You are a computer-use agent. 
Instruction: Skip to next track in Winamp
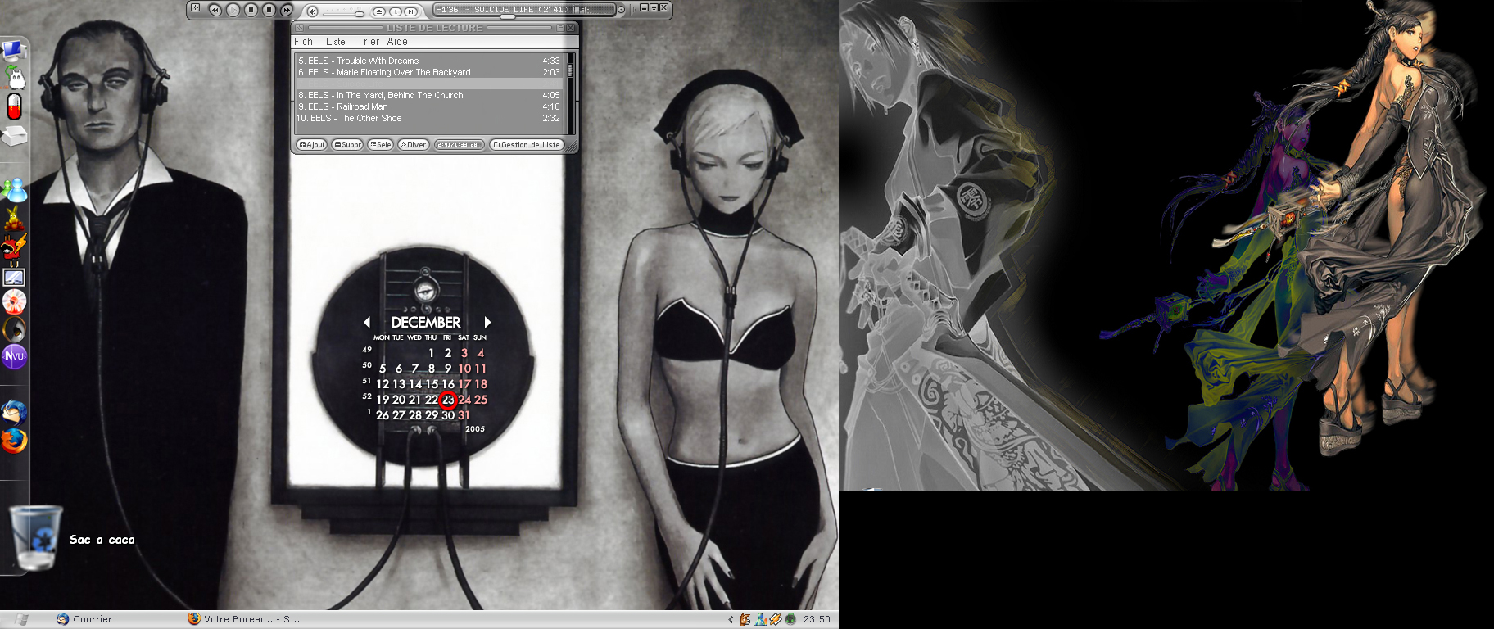(x=287, y=10)
